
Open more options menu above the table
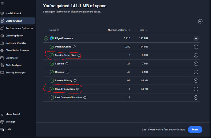[x=200, y=21]
